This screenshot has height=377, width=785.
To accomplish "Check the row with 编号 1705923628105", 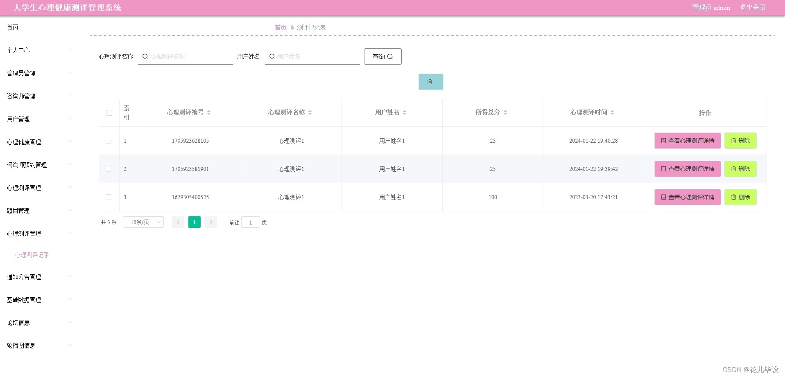I will [x=109, y=141].
